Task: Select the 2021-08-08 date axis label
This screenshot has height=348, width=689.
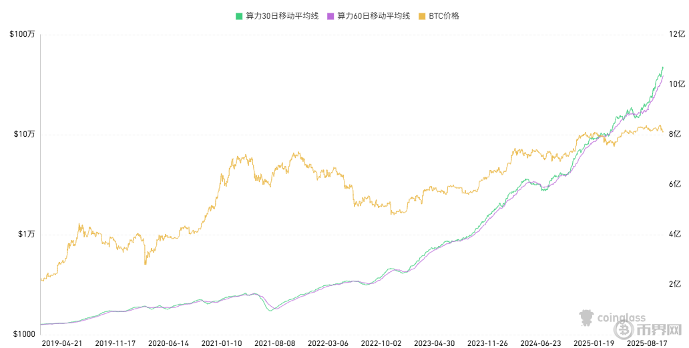Action: click(275, 343)
